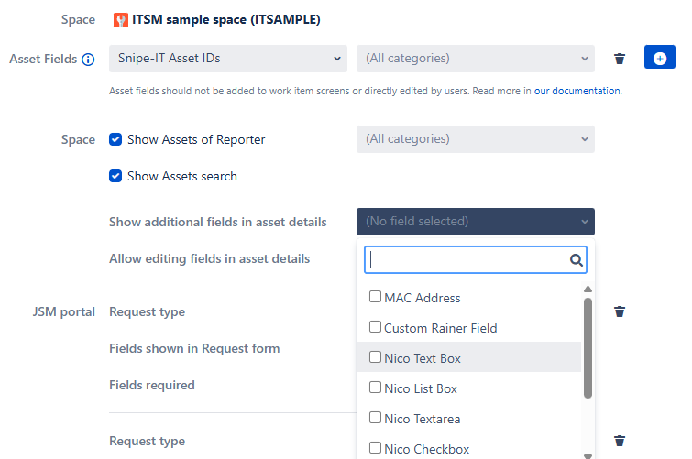Viewport: 692px width, 459px height.
Task: Collapse the No field selected dropdown
Action: (x=475, y=222)
